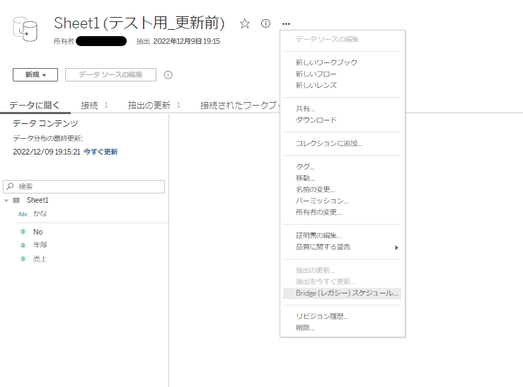Click the info icon next to データソースの編集
Screen dimensions: 523x387
(168, 74)
